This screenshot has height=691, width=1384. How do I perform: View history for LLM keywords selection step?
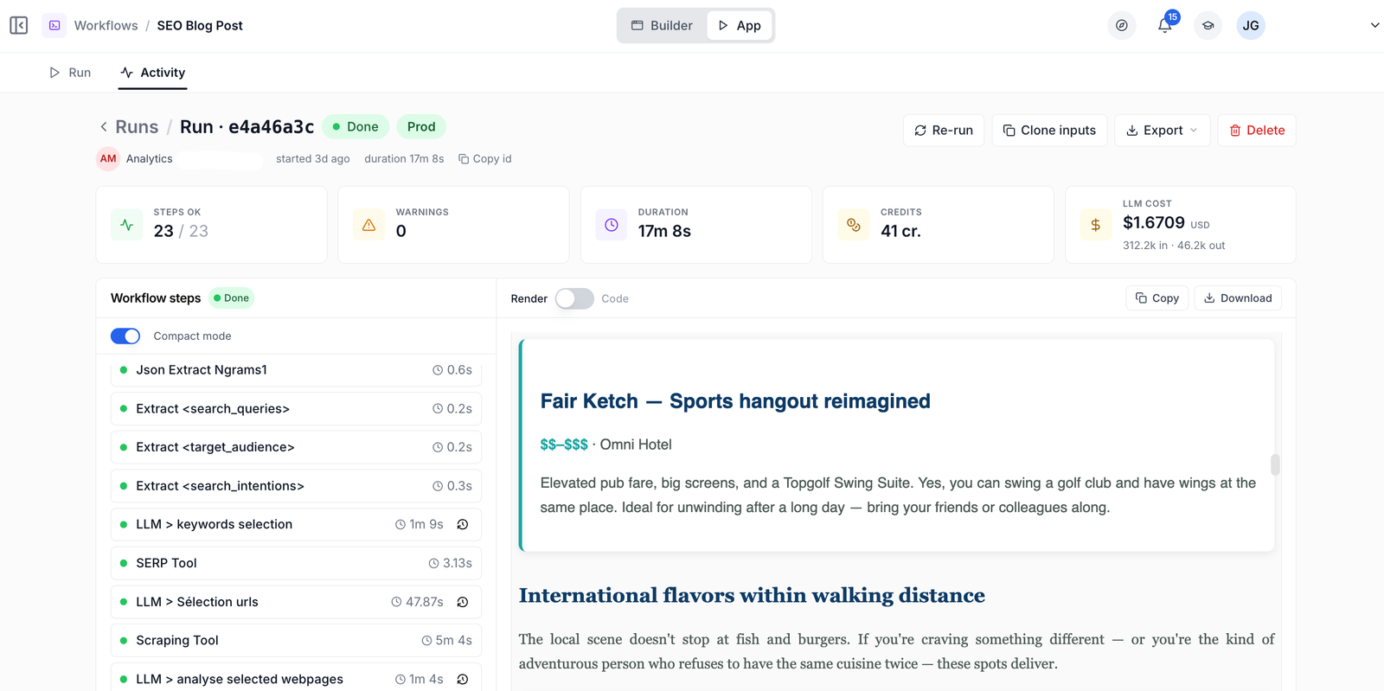point(463,525)
